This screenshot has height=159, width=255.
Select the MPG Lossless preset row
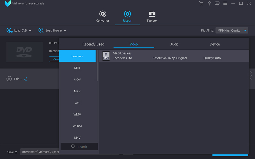pos(174,56)
